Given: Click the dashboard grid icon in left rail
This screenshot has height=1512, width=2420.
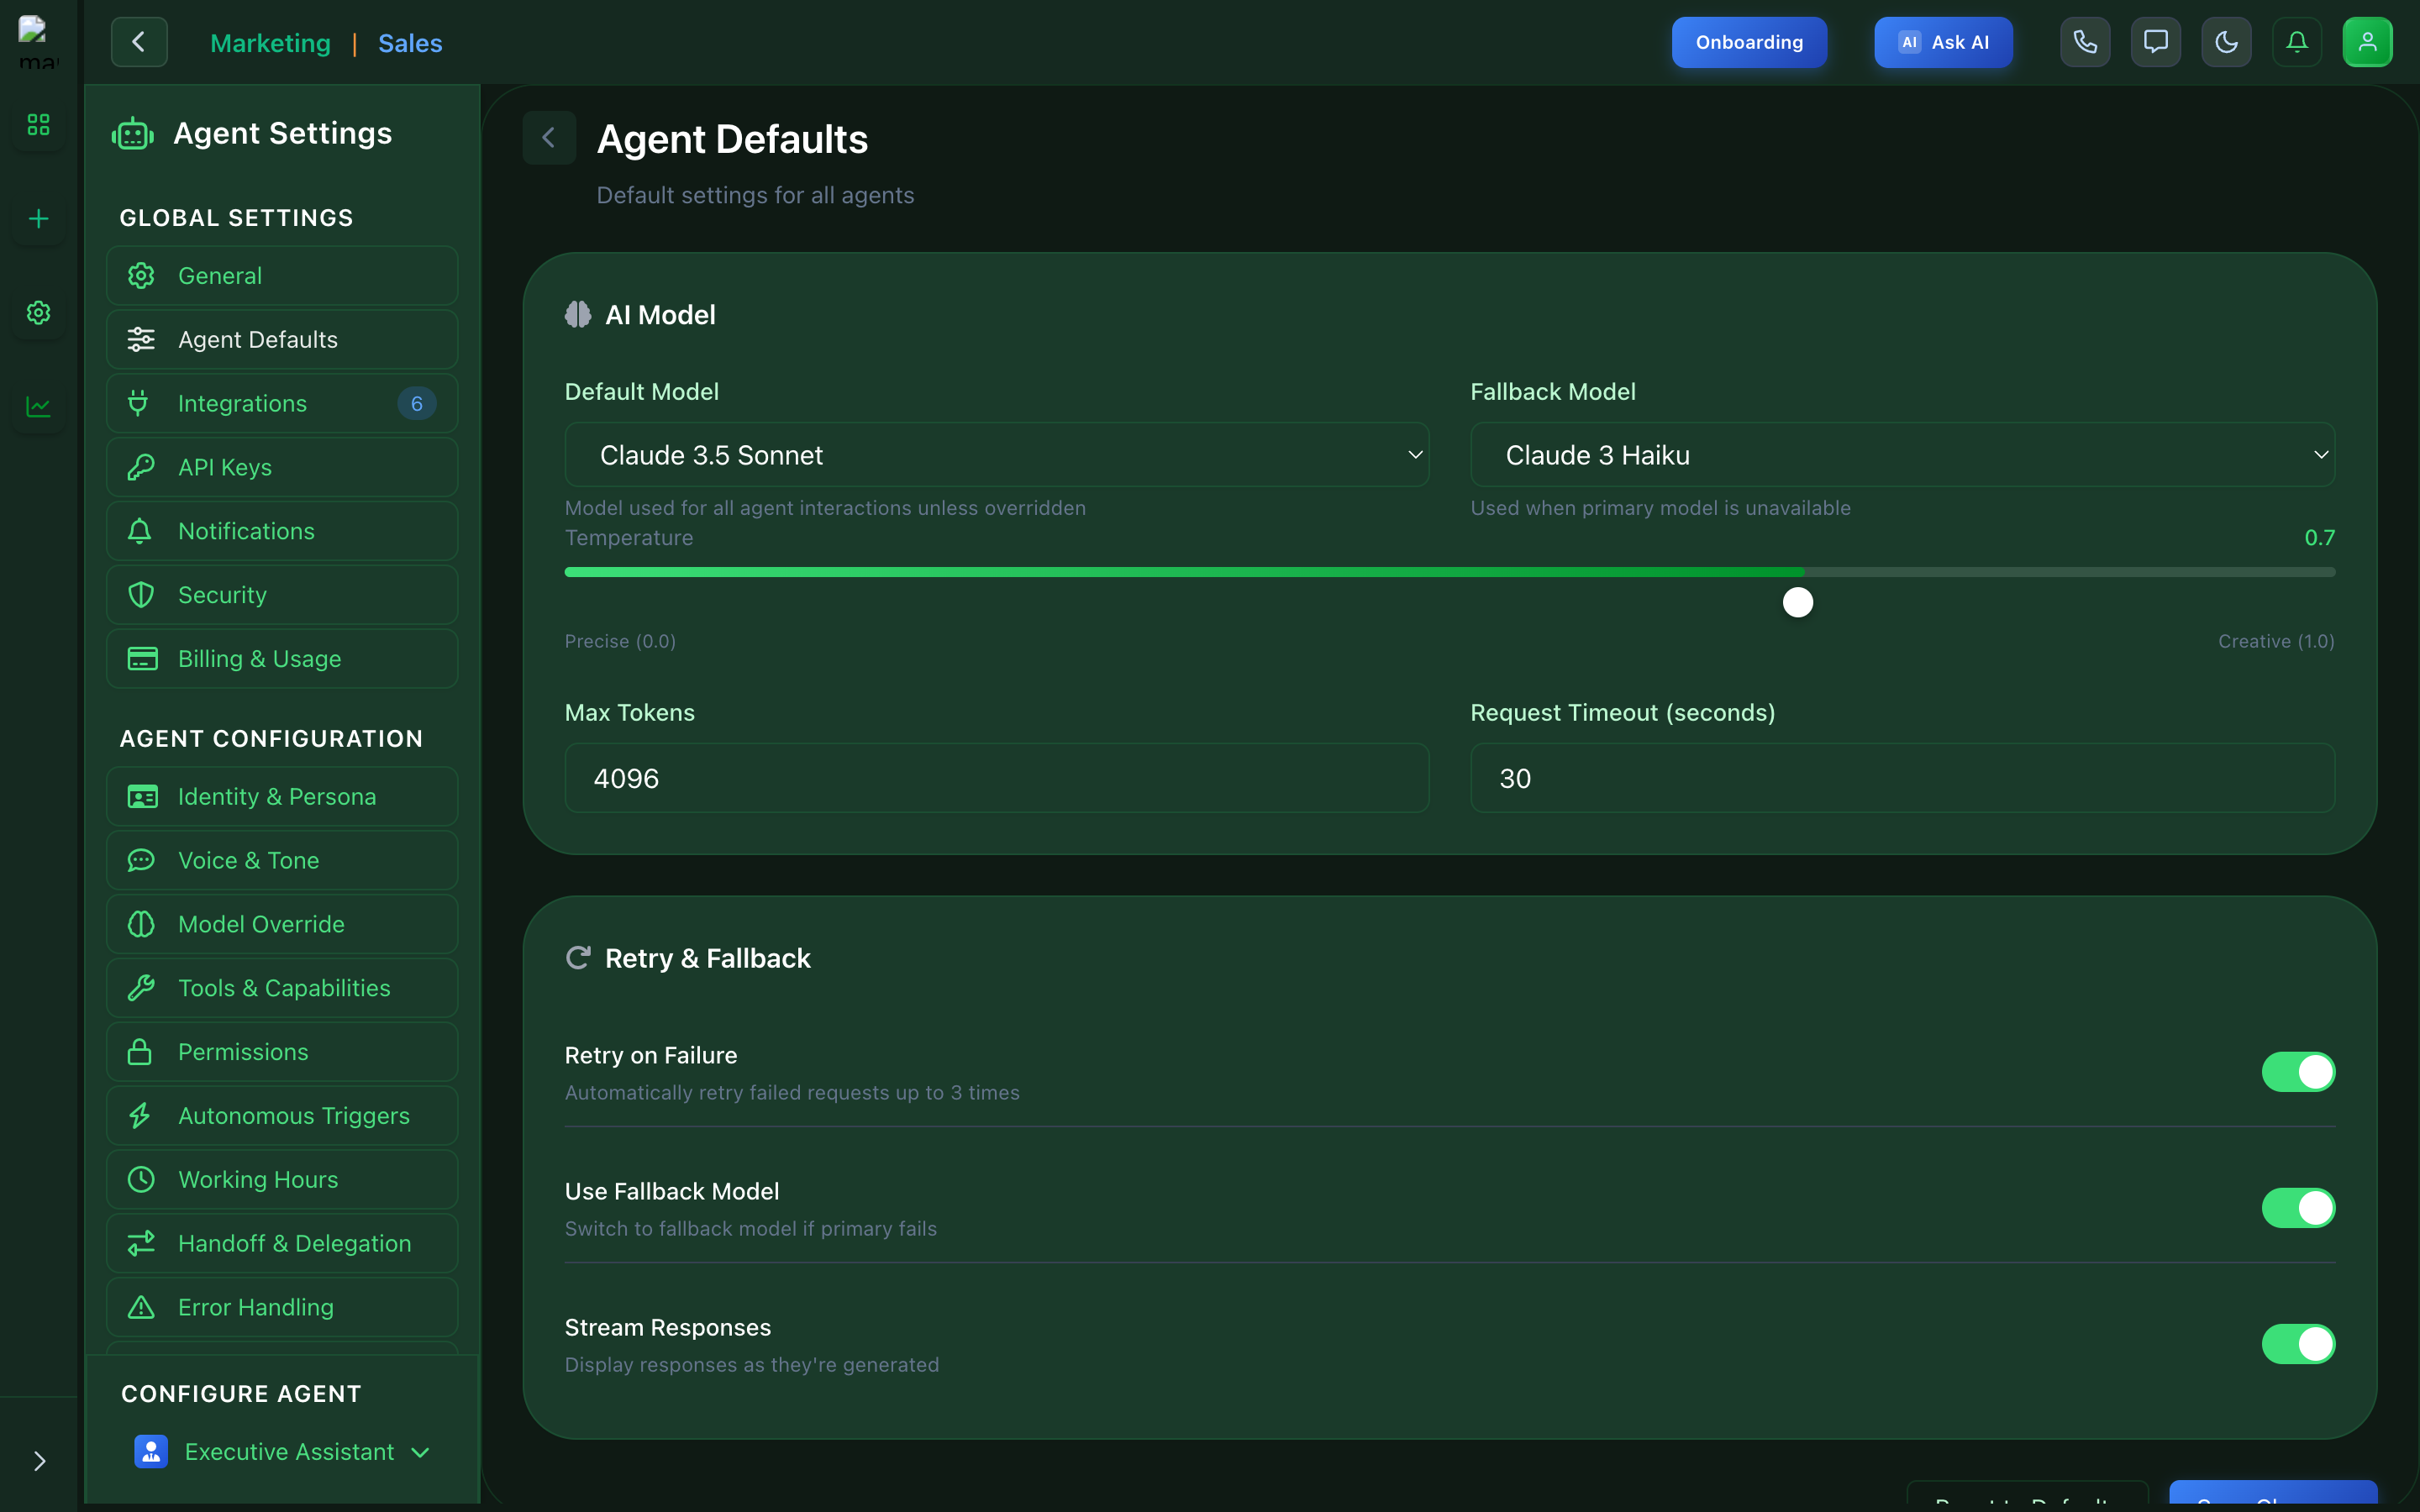Looking at the screenshot, I should tap(38, 125).
